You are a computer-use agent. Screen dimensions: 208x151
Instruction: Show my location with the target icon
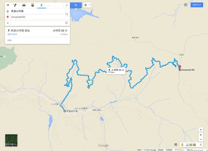[x=201, y=130]
